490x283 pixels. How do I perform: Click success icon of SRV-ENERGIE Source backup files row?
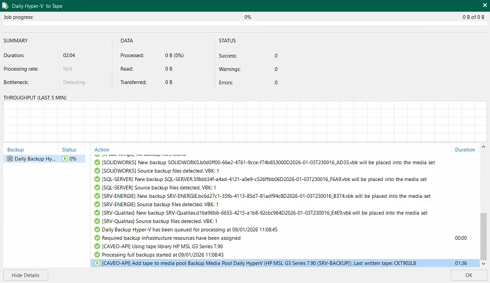[97, 205]
